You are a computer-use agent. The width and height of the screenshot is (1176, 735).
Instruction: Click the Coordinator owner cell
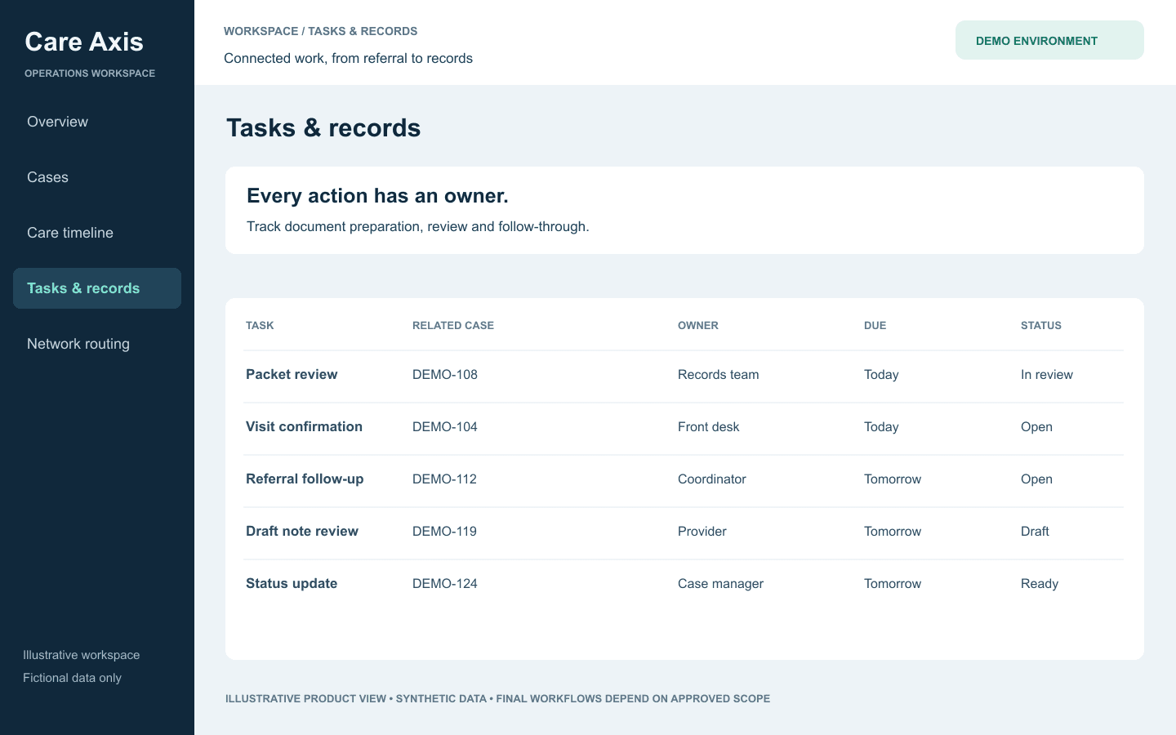712,479
